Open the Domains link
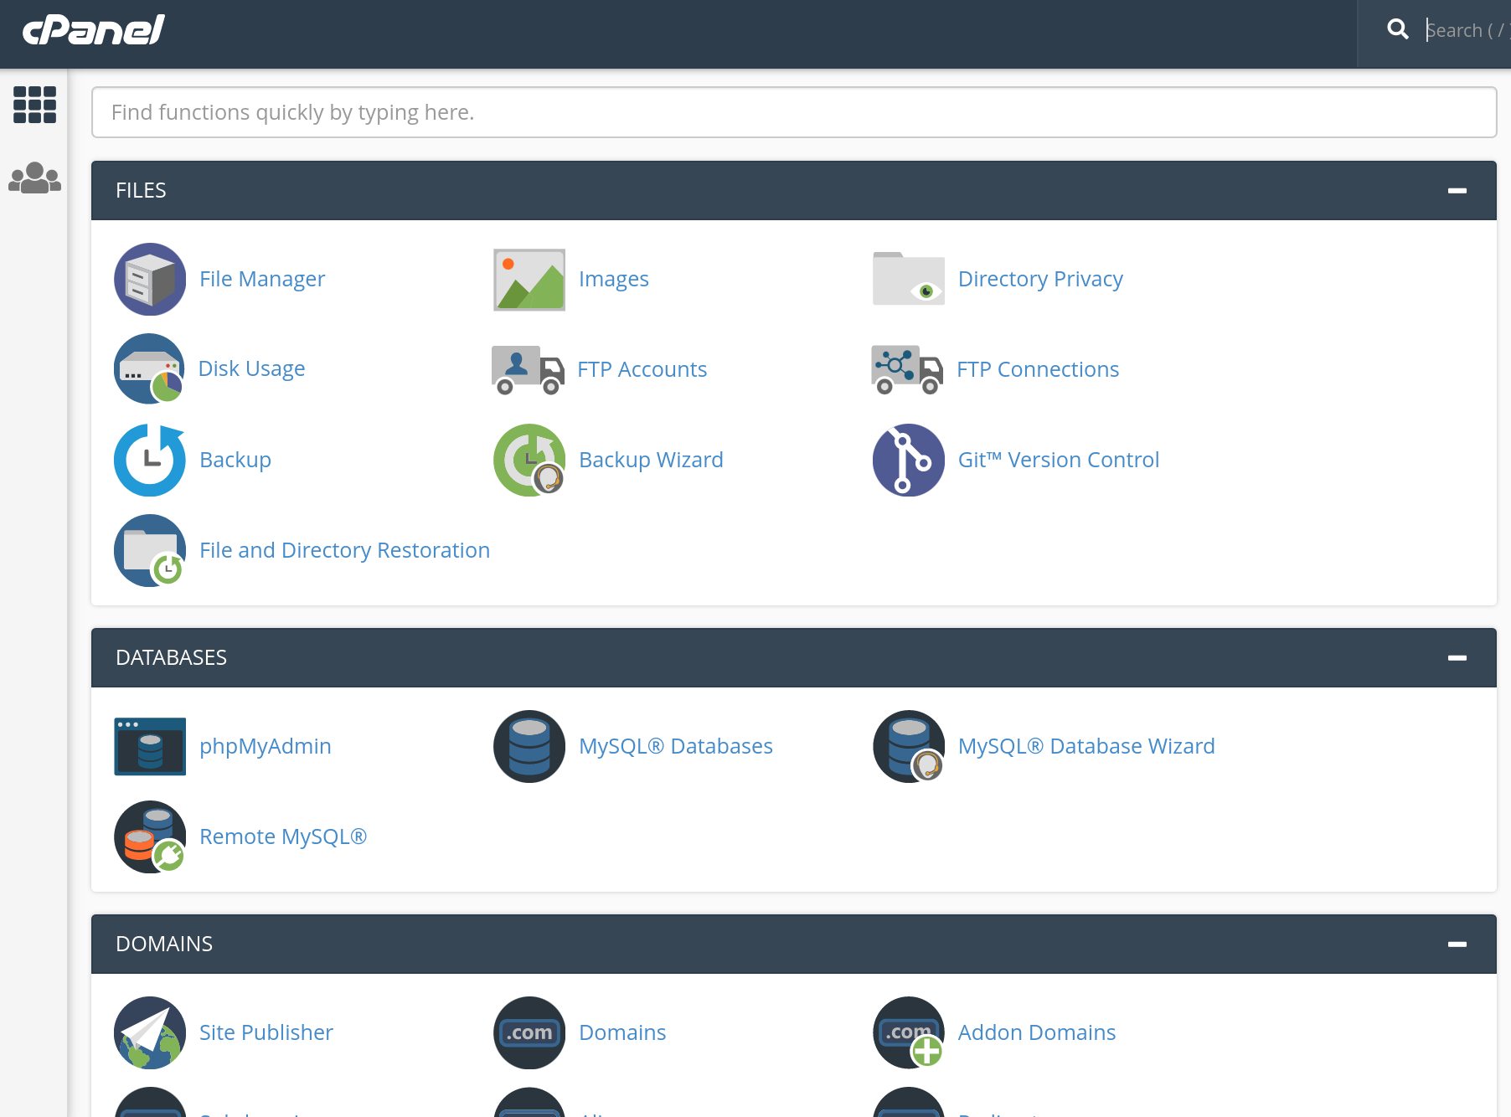 622,1032
